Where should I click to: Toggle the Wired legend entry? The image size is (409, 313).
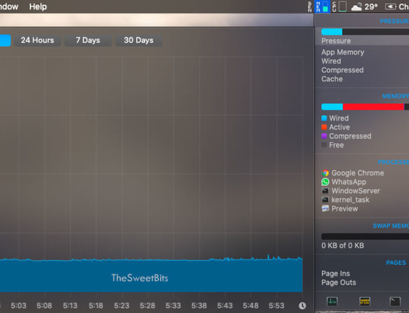coord(339,118)
